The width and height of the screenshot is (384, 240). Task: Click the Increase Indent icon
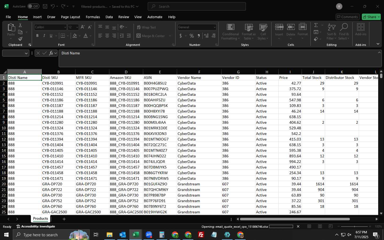129,36
